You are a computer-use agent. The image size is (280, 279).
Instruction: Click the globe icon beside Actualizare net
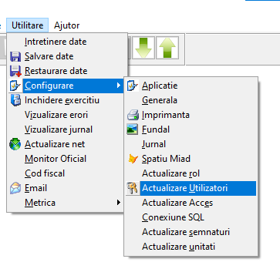[15, 144]
